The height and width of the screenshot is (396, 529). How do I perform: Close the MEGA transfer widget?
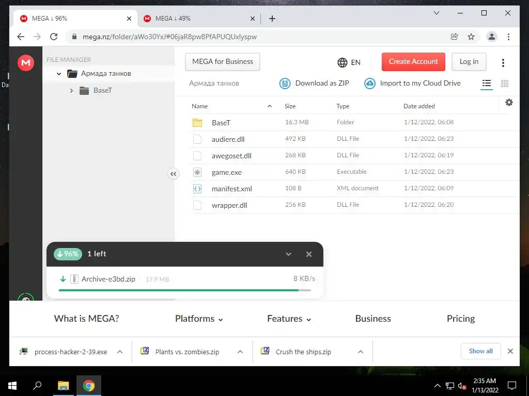pos(309,254)
